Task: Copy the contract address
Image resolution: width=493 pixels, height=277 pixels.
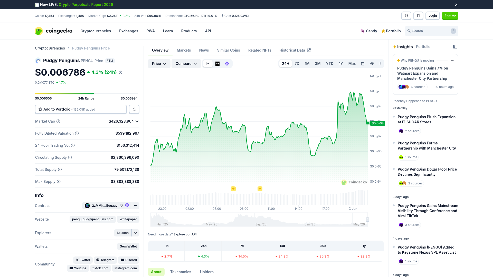Action: tap(121, 206)
